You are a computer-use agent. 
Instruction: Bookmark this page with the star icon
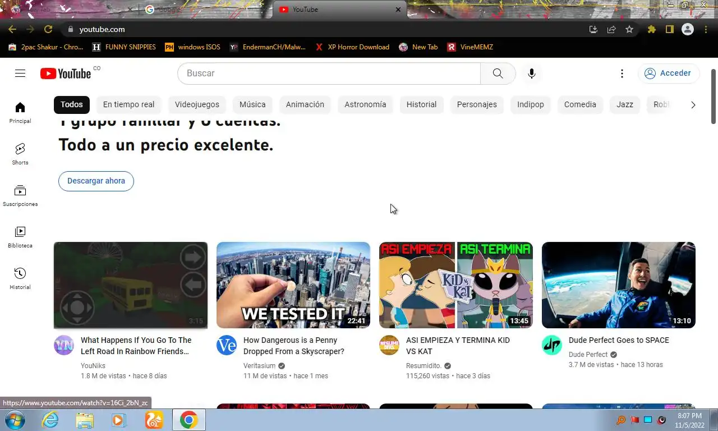click(x=629, y=29)
